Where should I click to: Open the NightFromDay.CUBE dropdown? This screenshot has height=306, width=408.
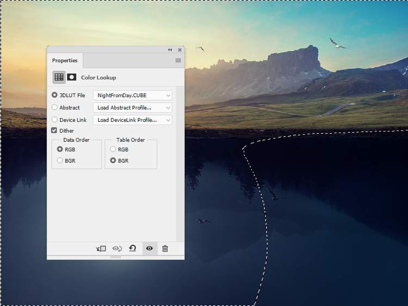[133, 96]
